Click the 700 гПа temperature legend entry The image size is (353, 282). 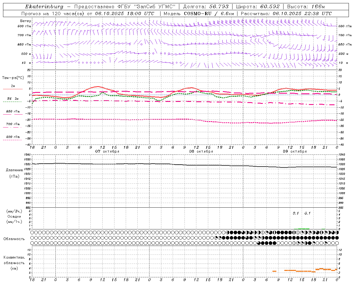13,124
